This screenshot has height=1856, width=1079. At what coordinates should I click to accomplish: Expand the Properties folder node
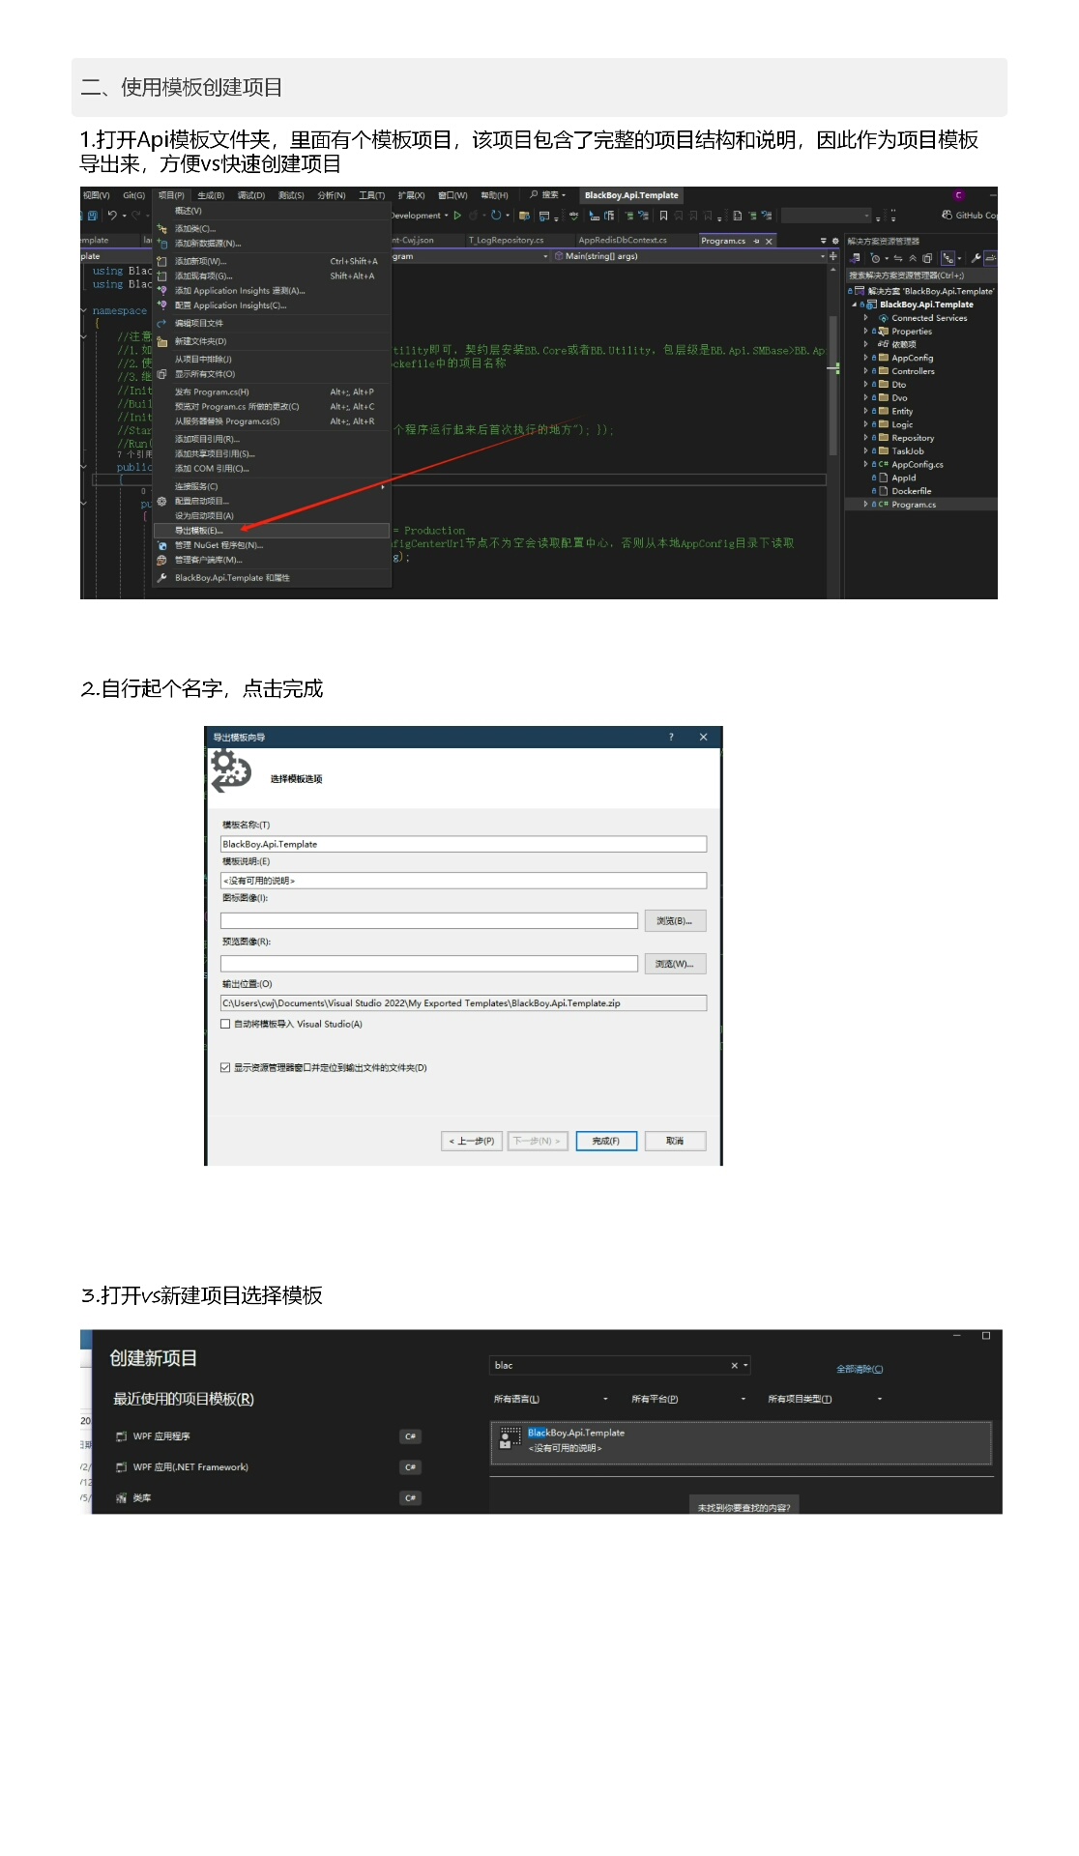coord(866,332)
